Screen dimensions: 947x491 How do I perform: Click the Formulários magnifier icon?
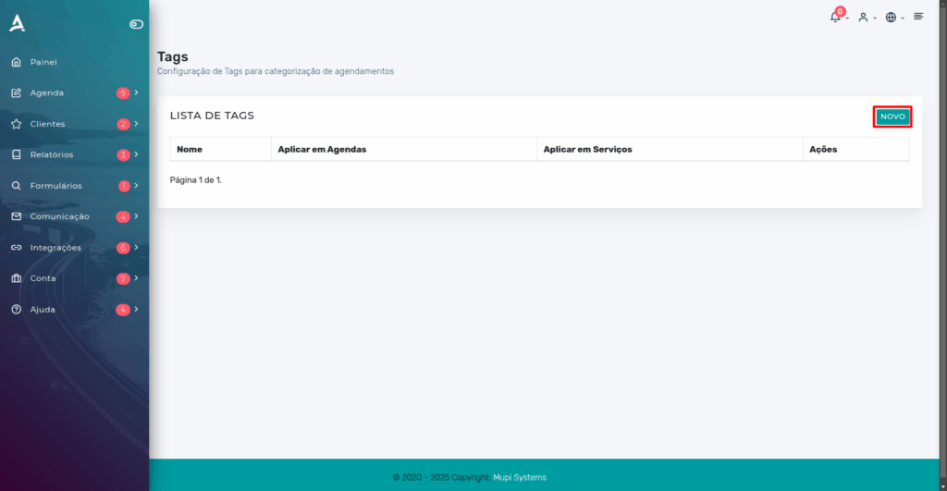17,186
